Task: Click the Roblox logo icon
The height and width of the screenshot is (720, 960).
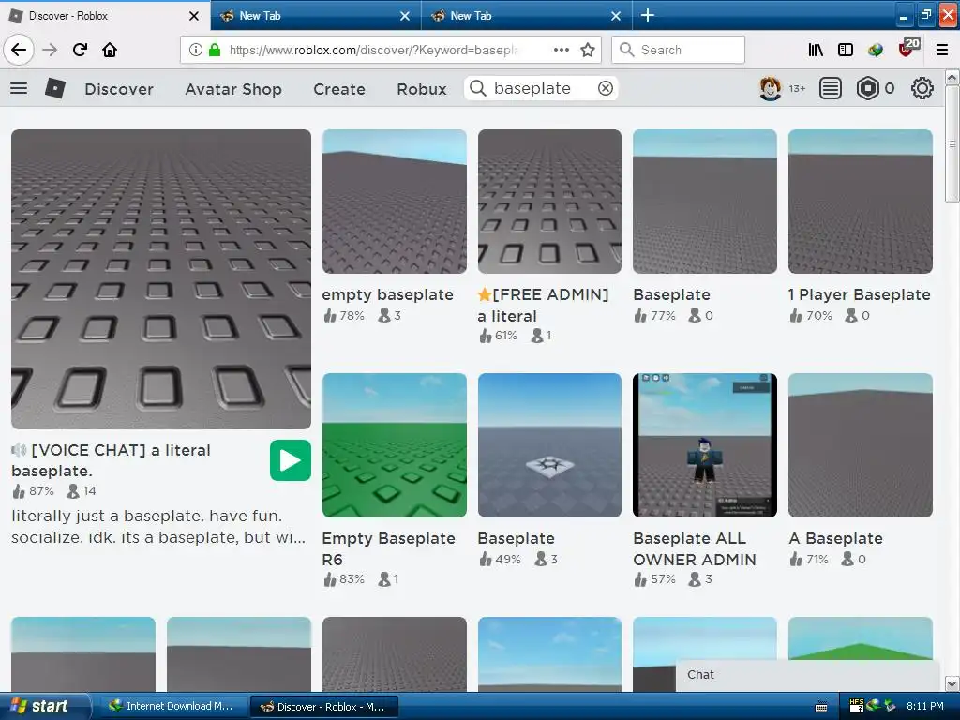Action: click(x=55, y=89)
